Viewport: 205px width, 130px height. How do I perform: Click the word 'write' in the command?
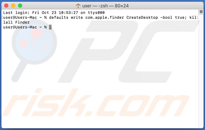(77, 17)
